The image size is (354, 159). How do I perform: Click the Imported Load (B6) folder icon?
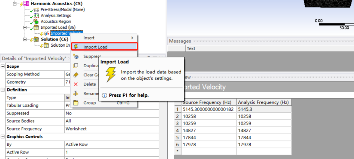pyautogui.click(x=36, y=28)
